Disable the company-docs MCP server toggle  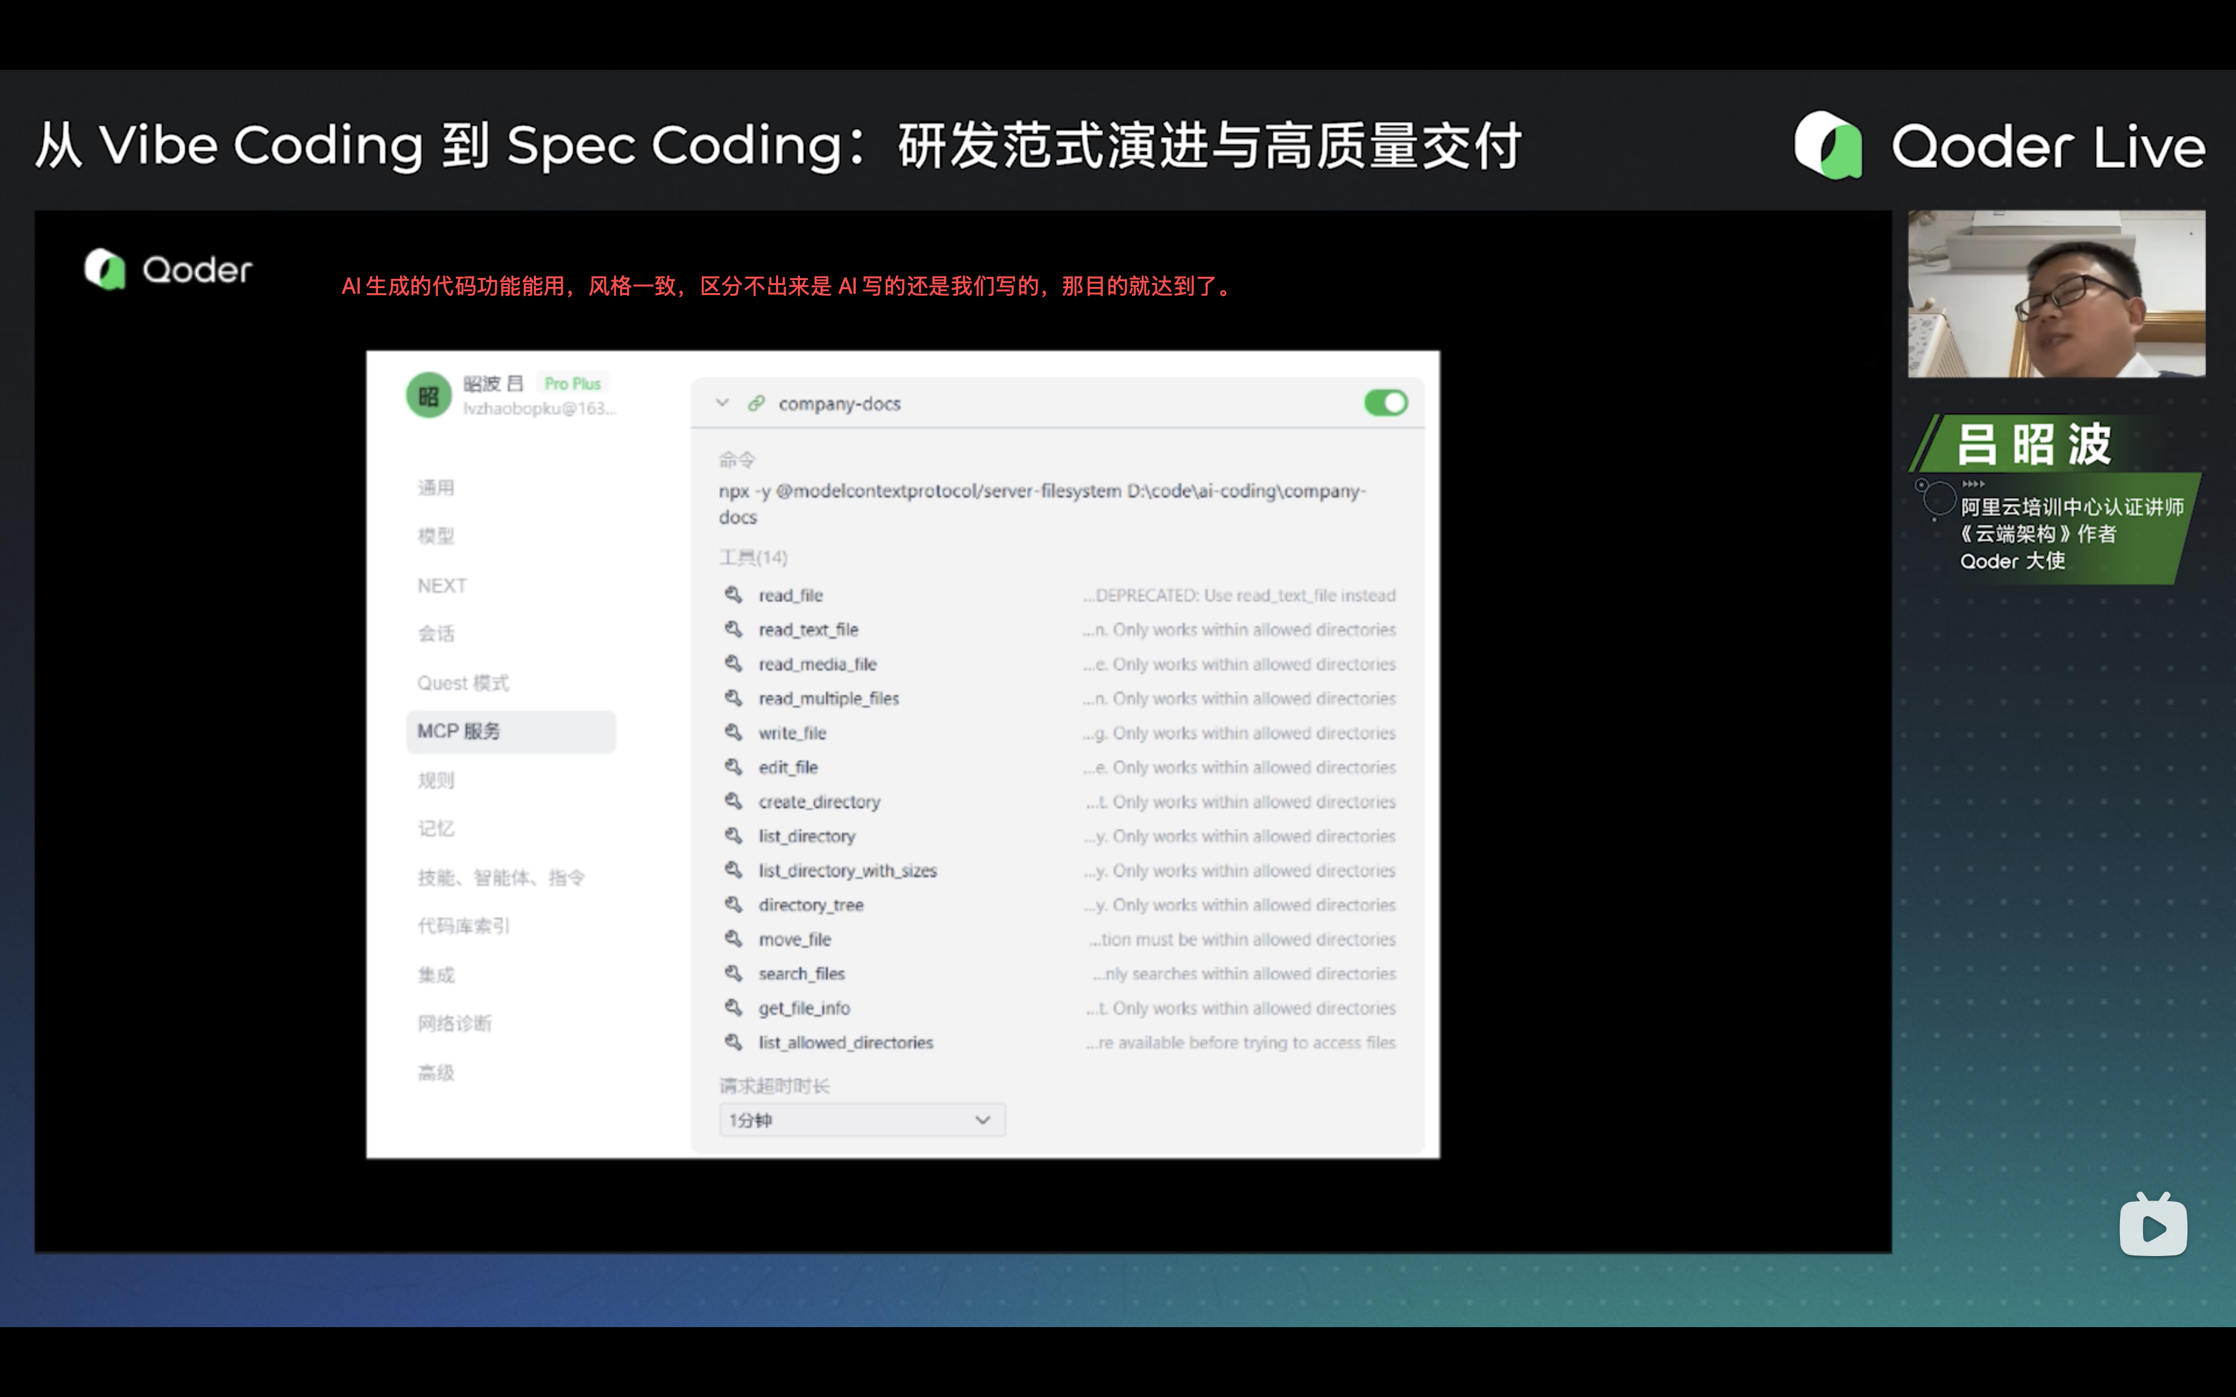[1385, 403]
